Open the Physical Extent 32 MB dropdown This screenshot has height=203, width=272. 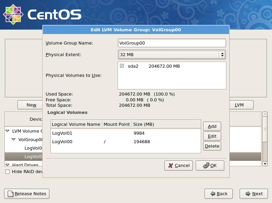pos(172,54)
